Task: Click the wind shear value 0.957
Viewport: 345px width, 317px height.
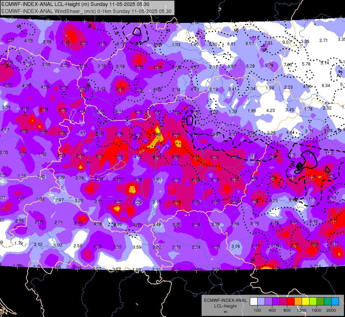Action: pyautogui.click(x=197, y=270)
